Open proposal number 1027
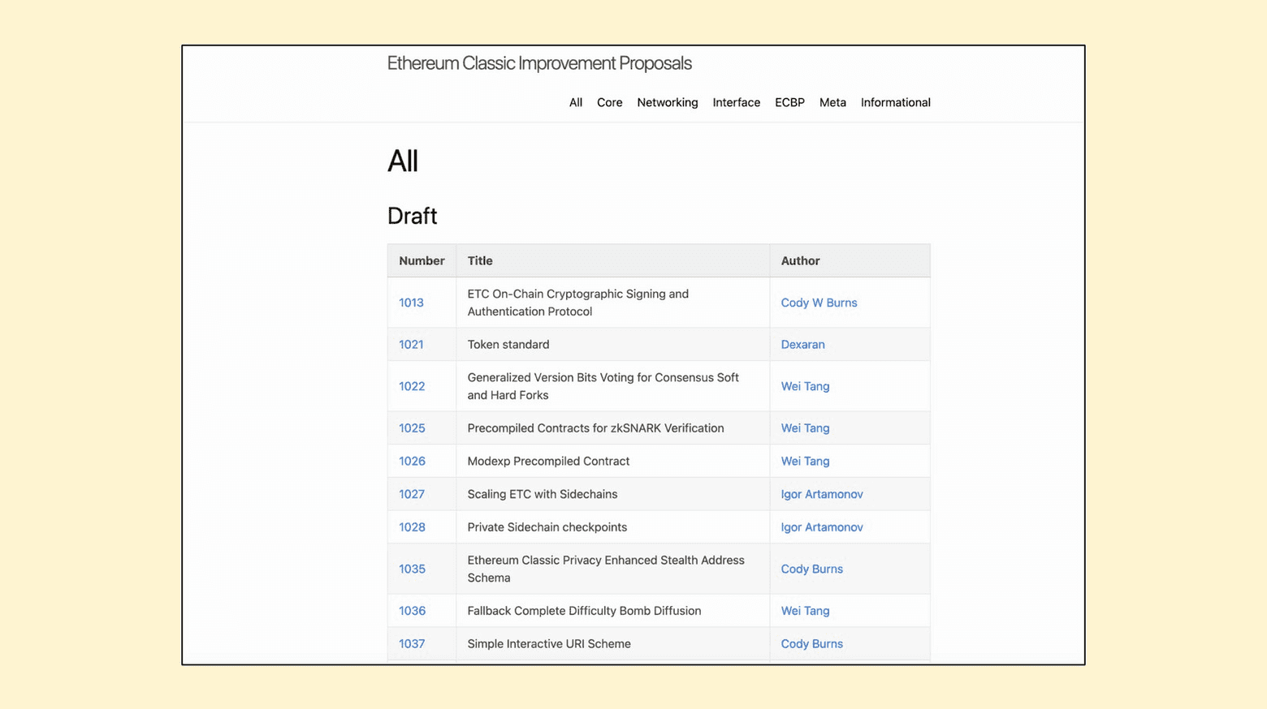The width and height of the screenshot is (1267, 709). click(412, 494)
